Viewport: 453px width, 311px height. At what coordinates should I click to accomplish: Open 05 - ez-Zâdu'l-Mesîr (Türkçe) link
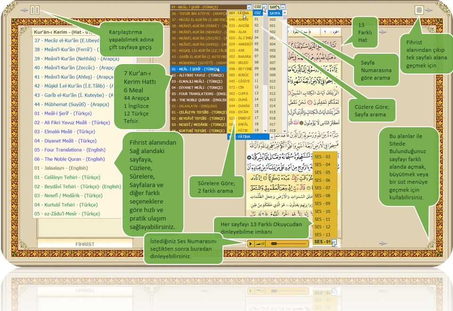pyautogui.click(x=67, y=214)
